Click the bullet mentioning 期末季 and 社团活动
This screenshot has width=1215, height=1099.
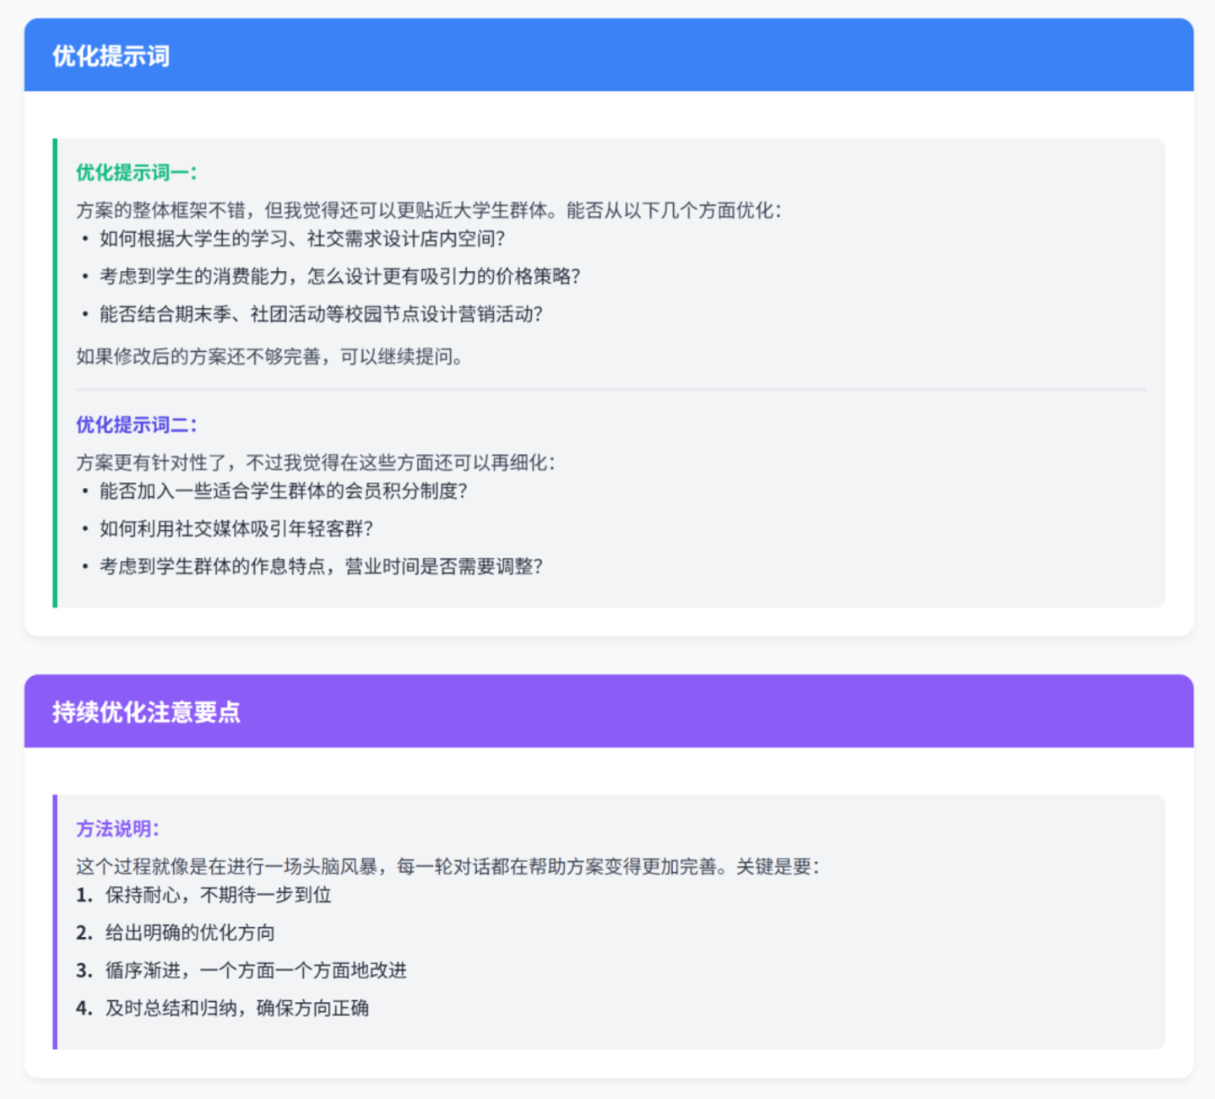(x=321, y=314)
